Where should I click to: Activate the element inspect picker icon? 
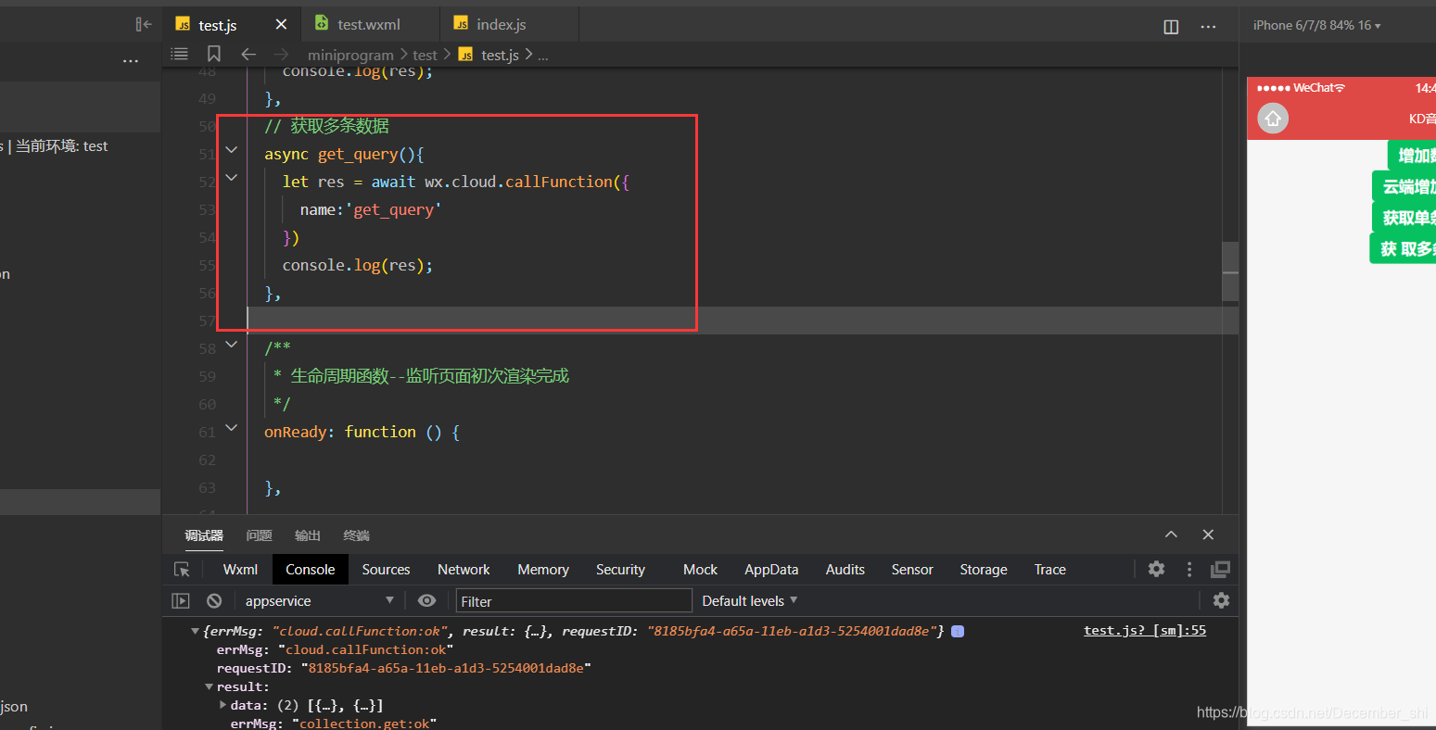click(x=182, y=570)
